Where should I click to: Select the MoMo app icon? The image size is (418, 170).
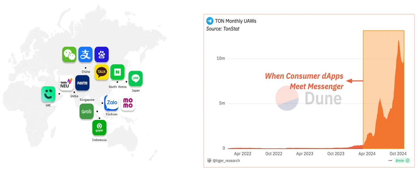point(128,103)
